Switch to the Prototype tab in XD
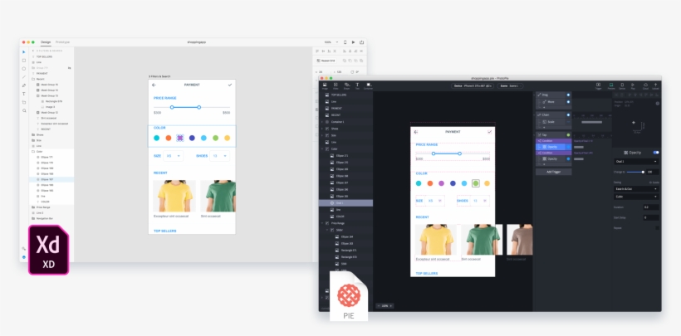Screen dimensions: 681x336 pos(62,41)
